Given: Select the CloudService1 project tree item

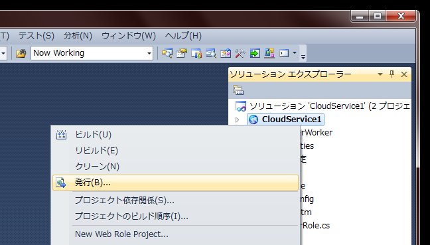Looking at the screenshot, I should [285, 120].
